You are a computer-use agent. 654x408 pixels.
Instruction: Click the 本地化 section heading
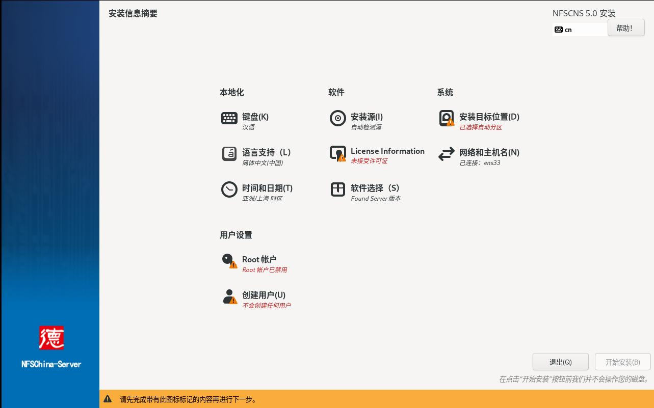pos(232,92)
